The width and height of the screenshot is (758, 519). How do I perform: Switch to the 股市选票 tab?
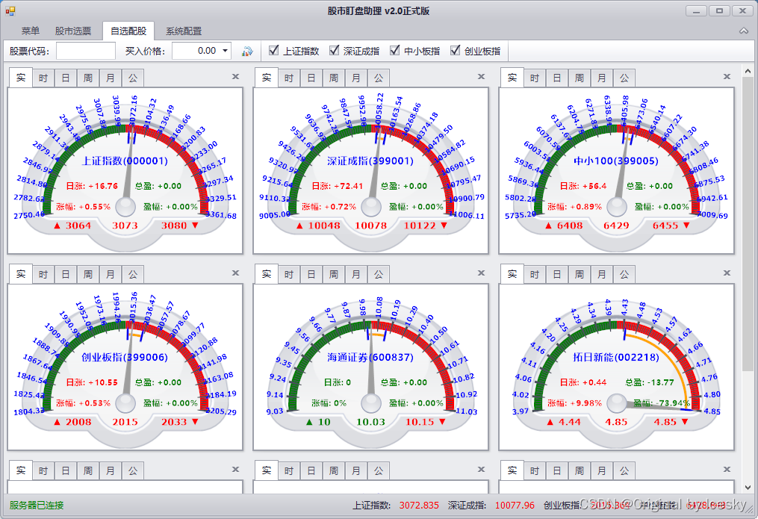73,31
